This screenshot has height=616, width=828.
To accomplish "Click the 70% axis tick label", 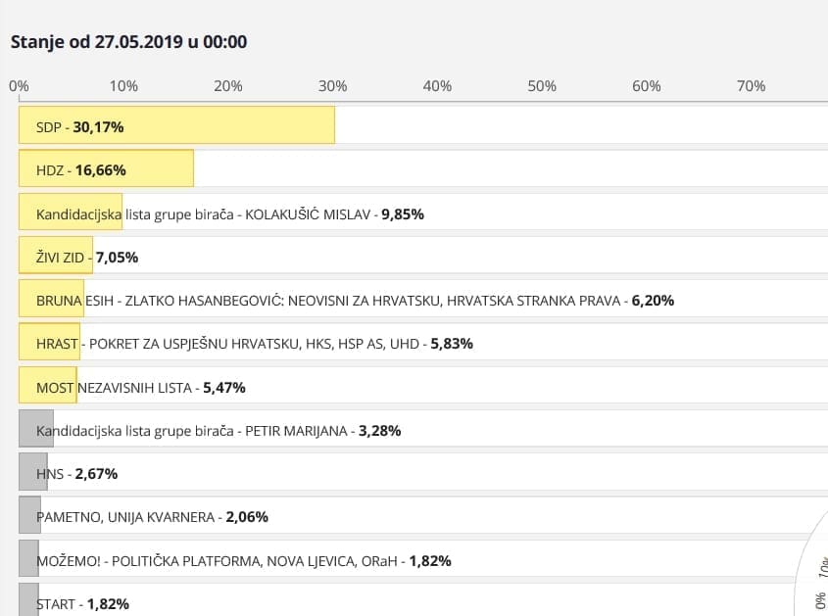I will coord(751,86).
